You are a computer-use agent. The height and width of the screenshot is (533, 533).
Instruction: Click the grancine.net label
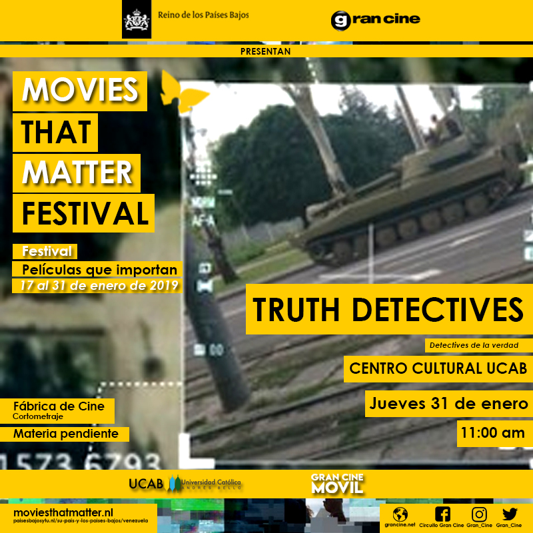point(400,525)
